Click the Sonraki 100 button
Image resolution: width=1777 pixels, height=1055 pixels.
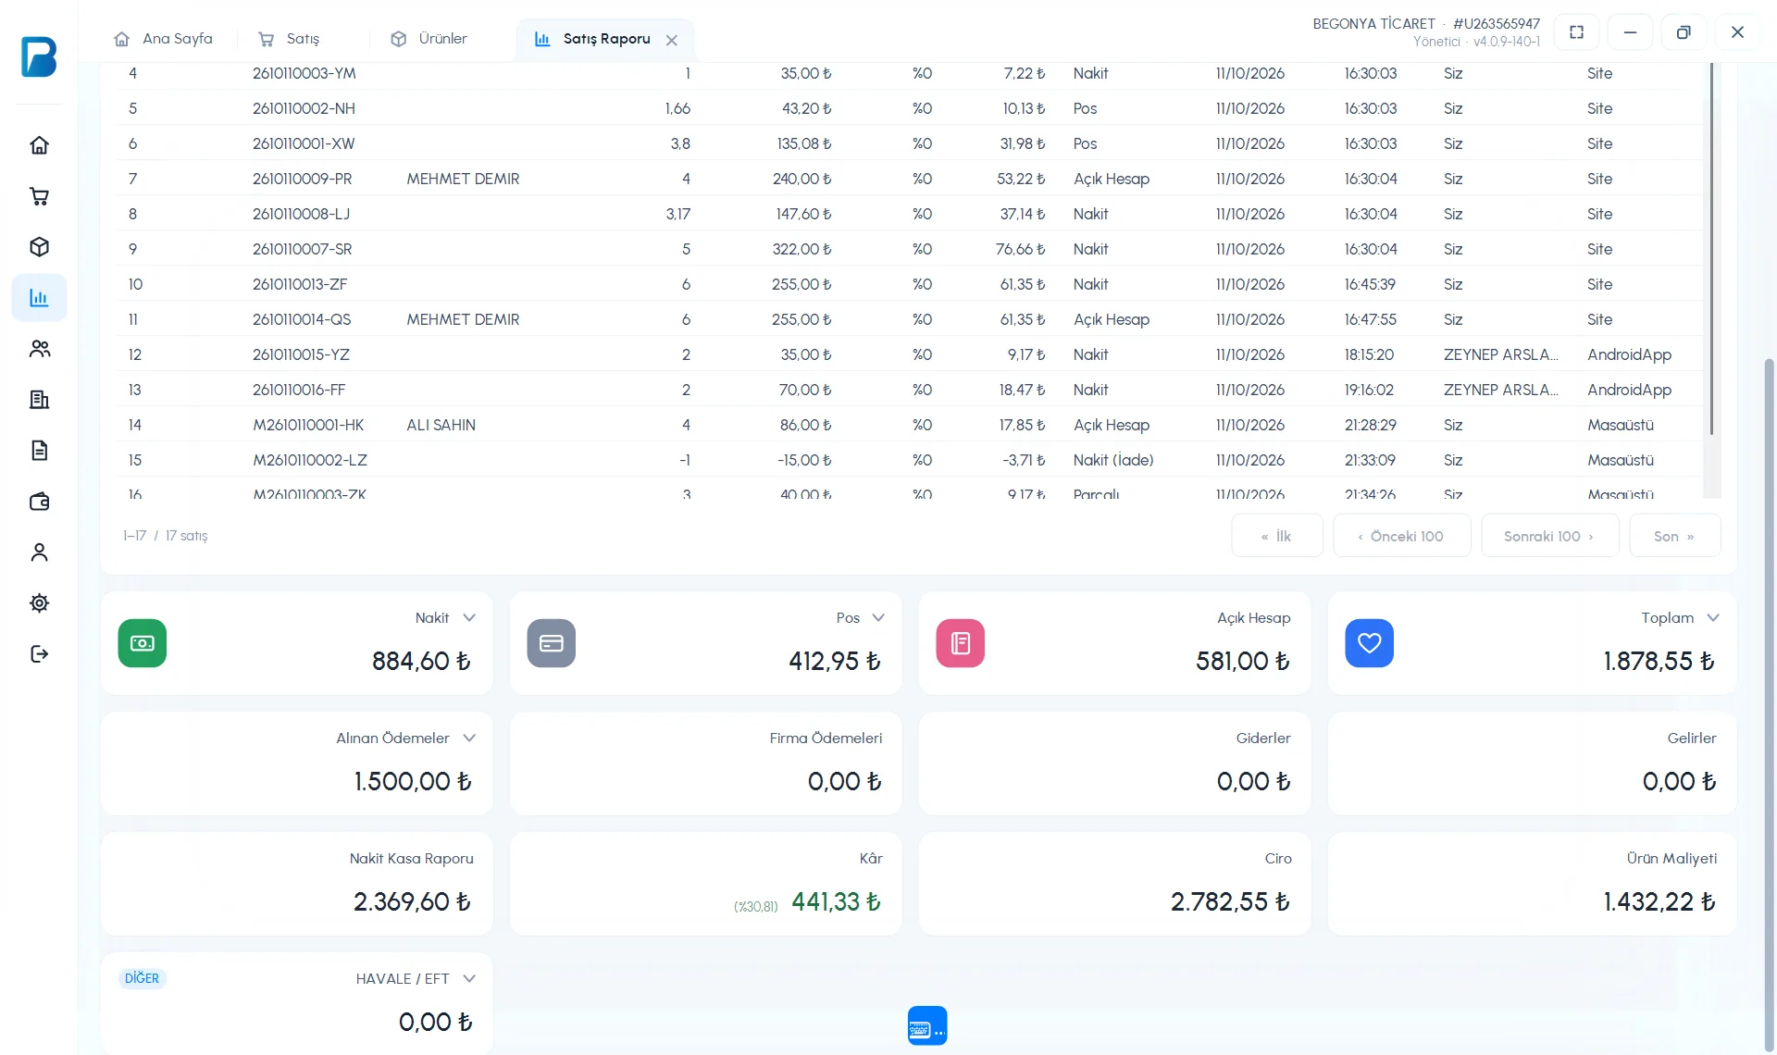click(1549, 536)
